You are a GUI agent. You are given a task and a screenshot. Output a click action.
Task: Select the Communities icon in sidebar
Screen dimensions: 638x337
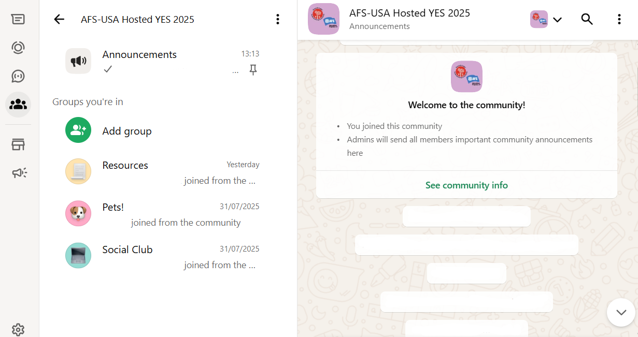[x=18, y=105]
